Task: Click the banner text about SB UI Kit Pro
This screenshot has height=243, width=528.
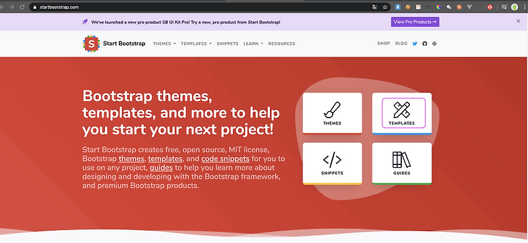Action: point(185,22)
